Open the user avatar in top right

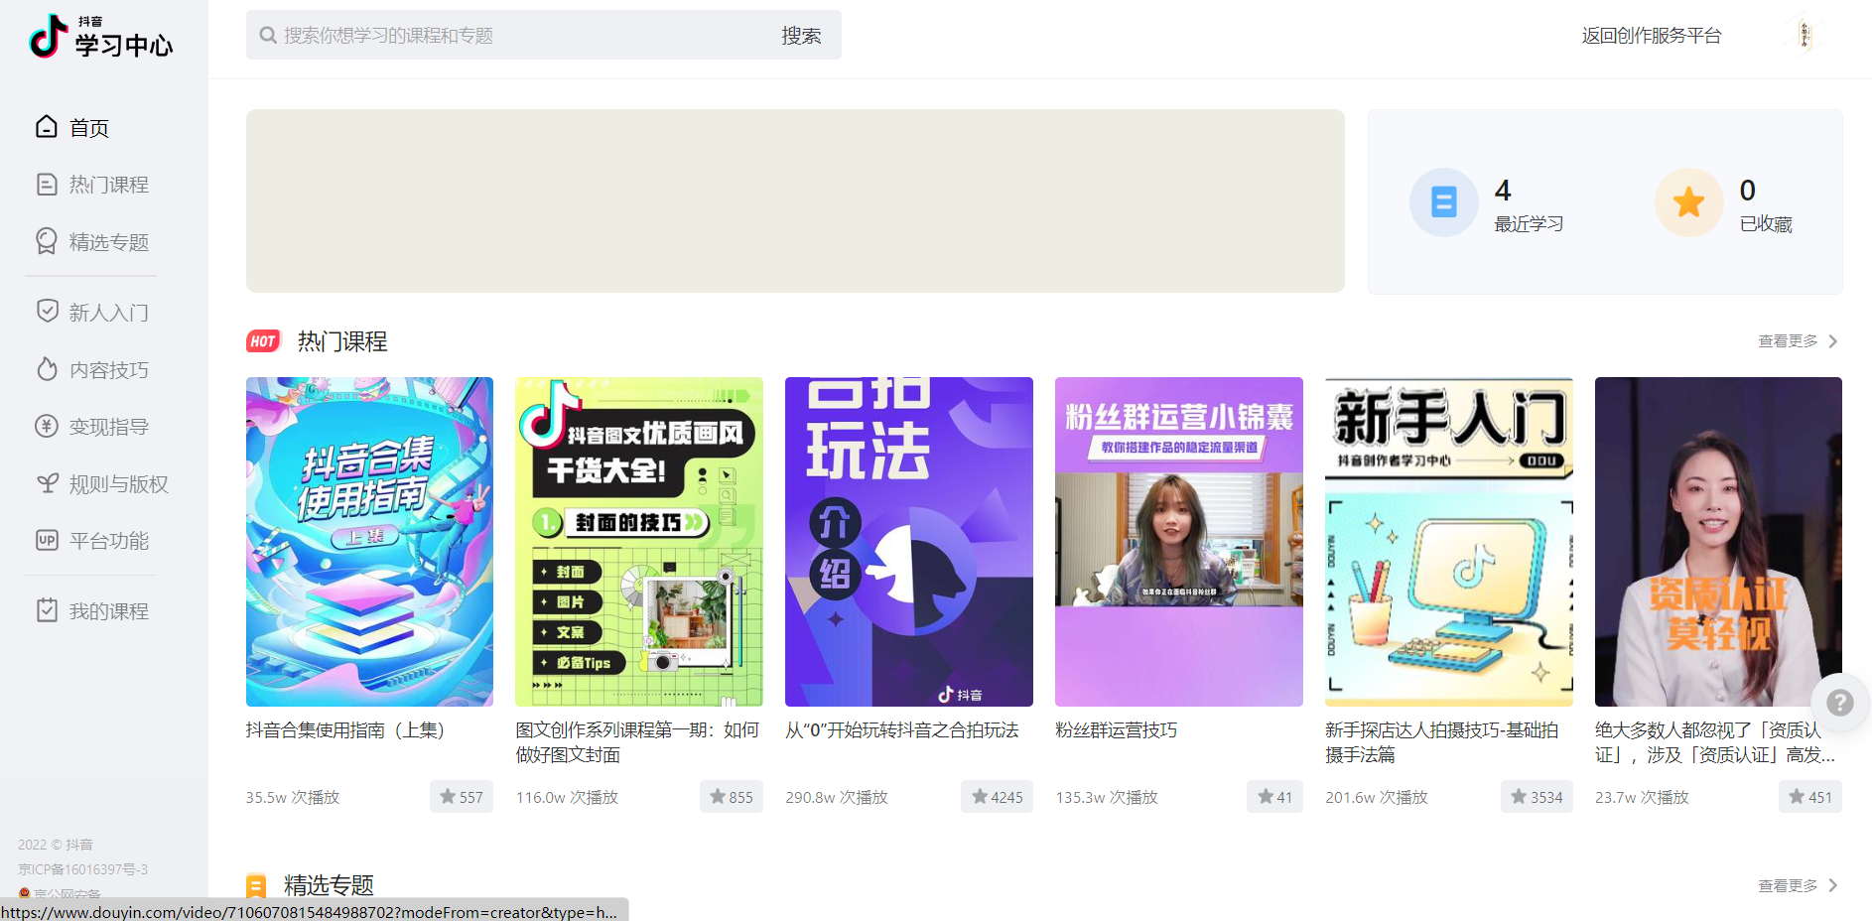tap(1804, 34)
